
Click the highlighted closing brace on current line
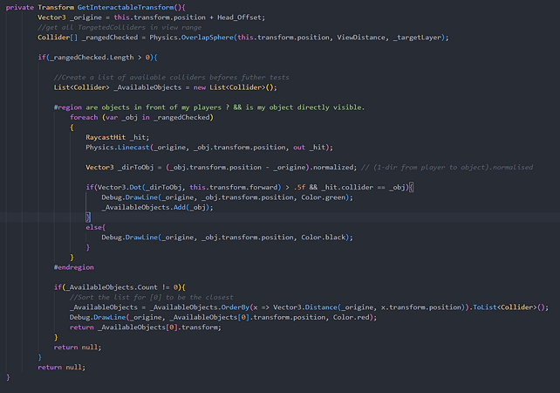[x=88, y=217]
